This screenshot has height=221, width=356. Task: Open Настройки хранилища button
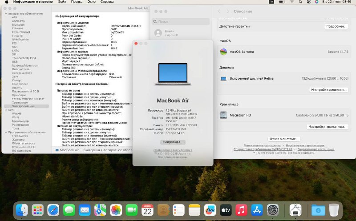(328, 127)
